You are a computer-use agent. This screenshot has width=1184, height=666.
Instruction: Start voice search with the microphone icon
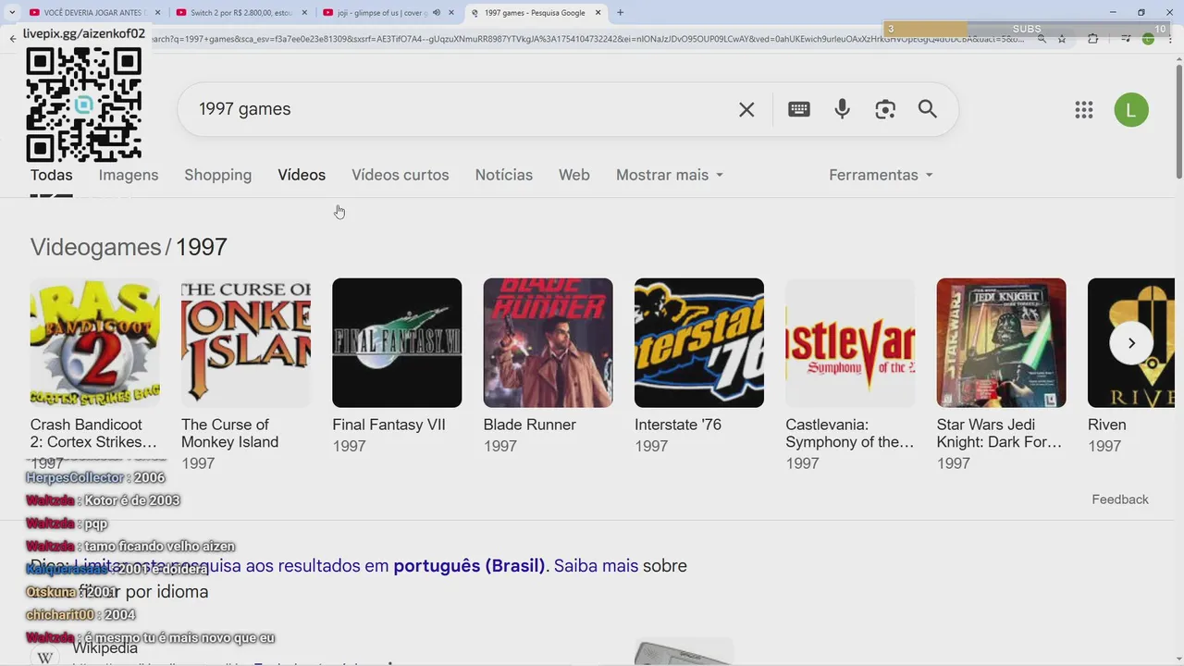coord(842,109)
